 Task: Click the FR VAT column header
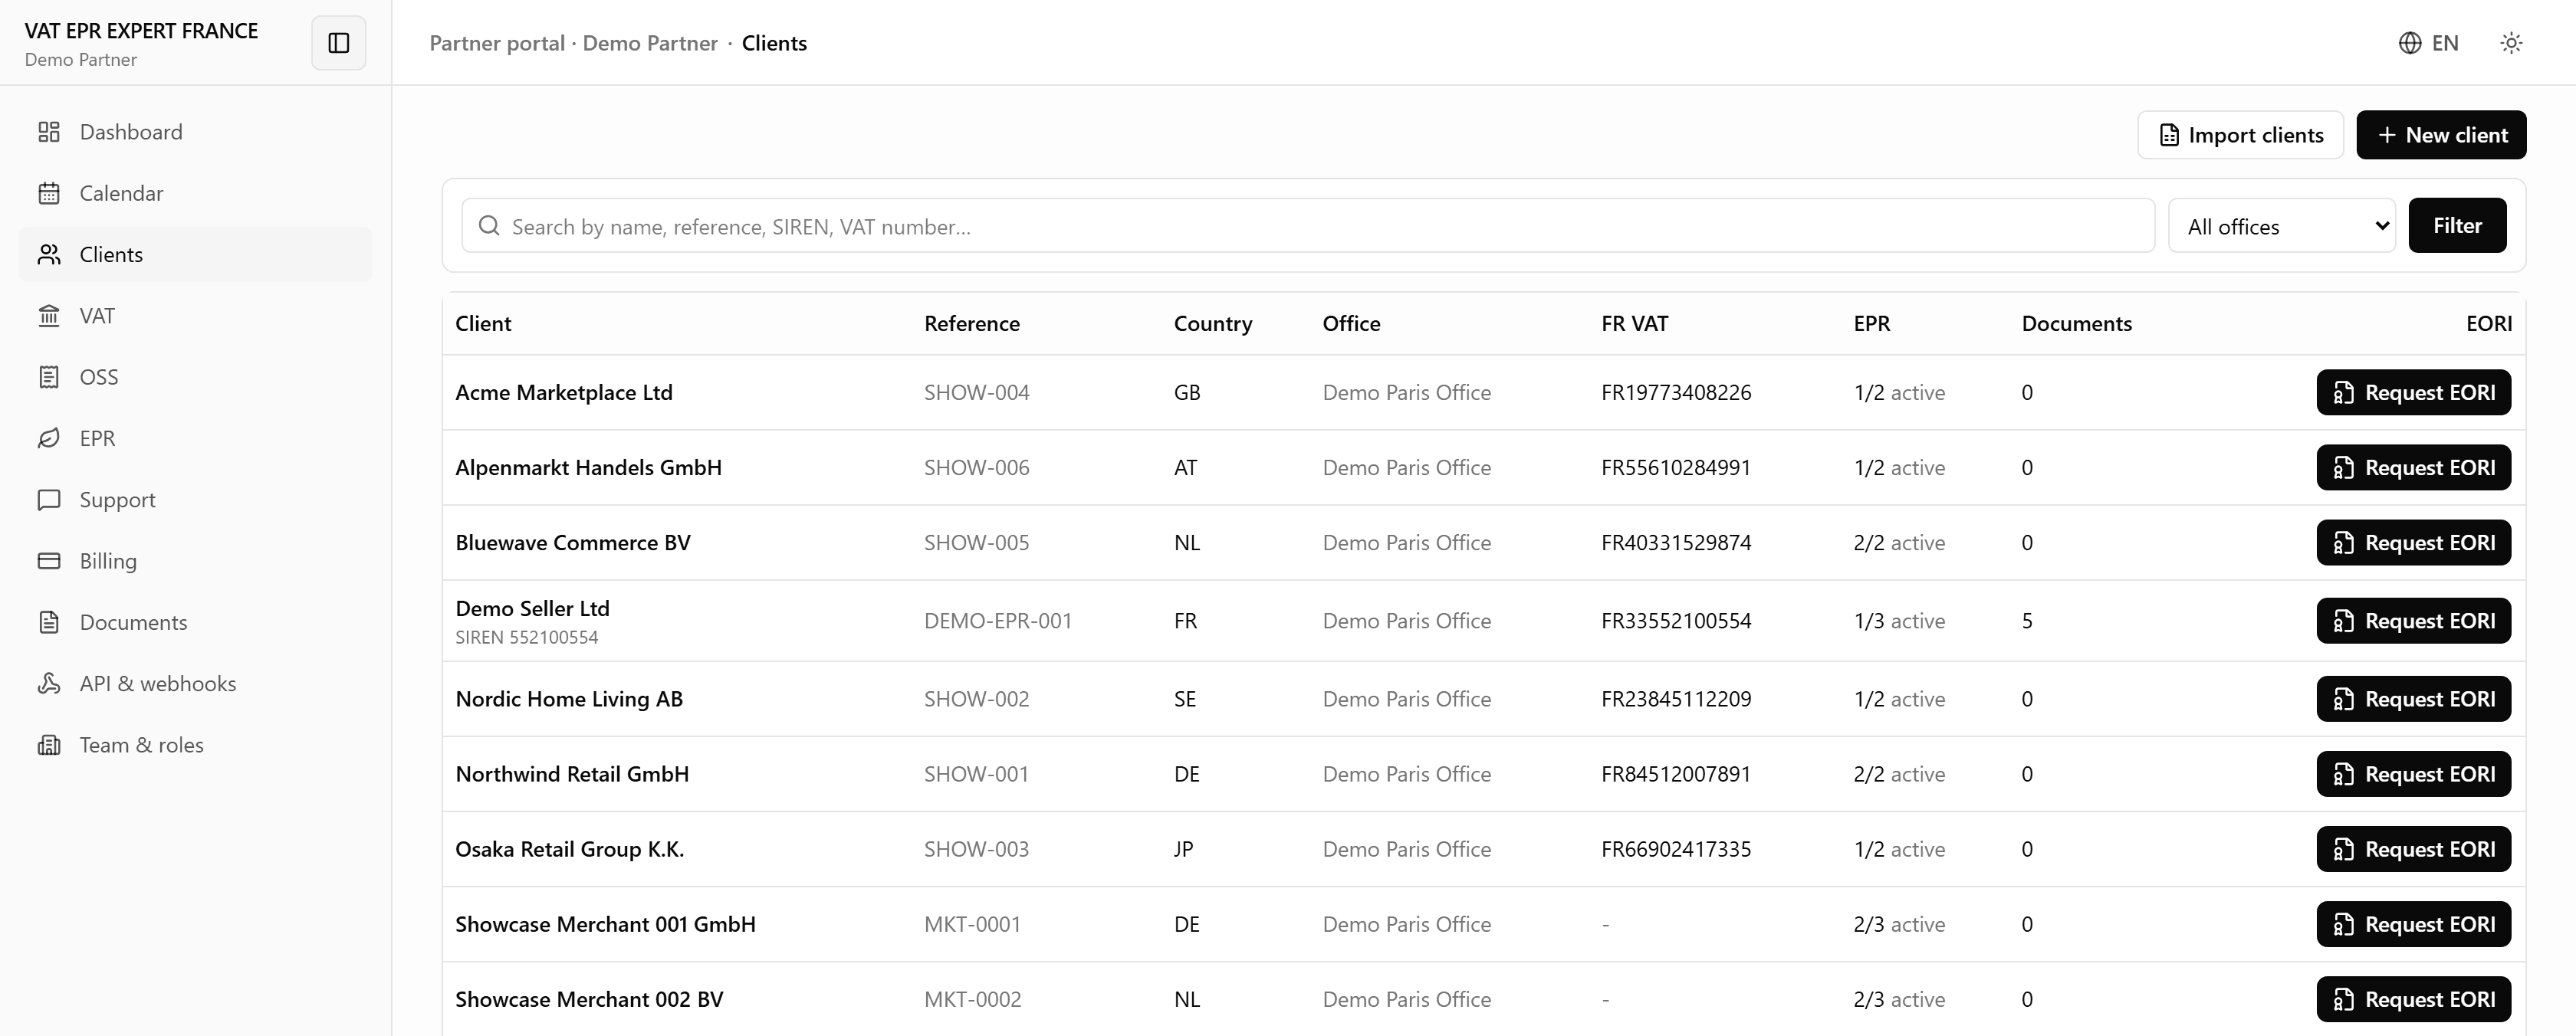[x=1634, y=323]
